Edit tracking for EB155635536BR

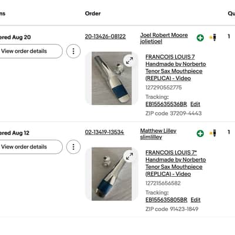[195, 104]
